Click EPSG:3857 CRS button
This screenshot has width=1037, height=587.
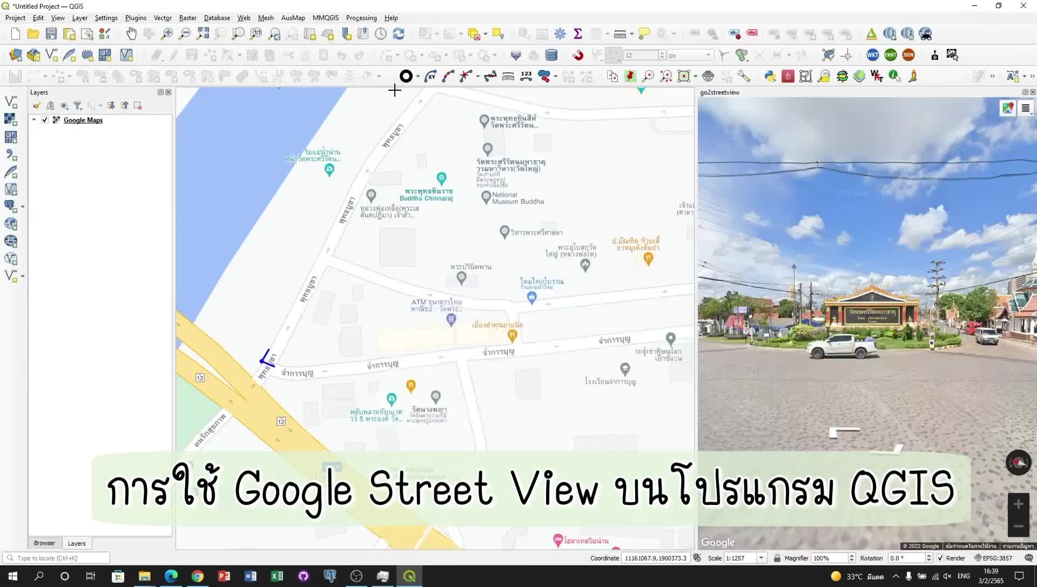pos(994,558)
